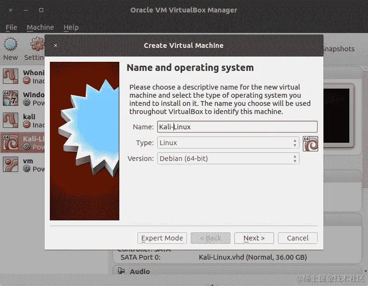The image size is (368, 286).
Task: Click the Cancel button
Action: click(x=298, y=238)
